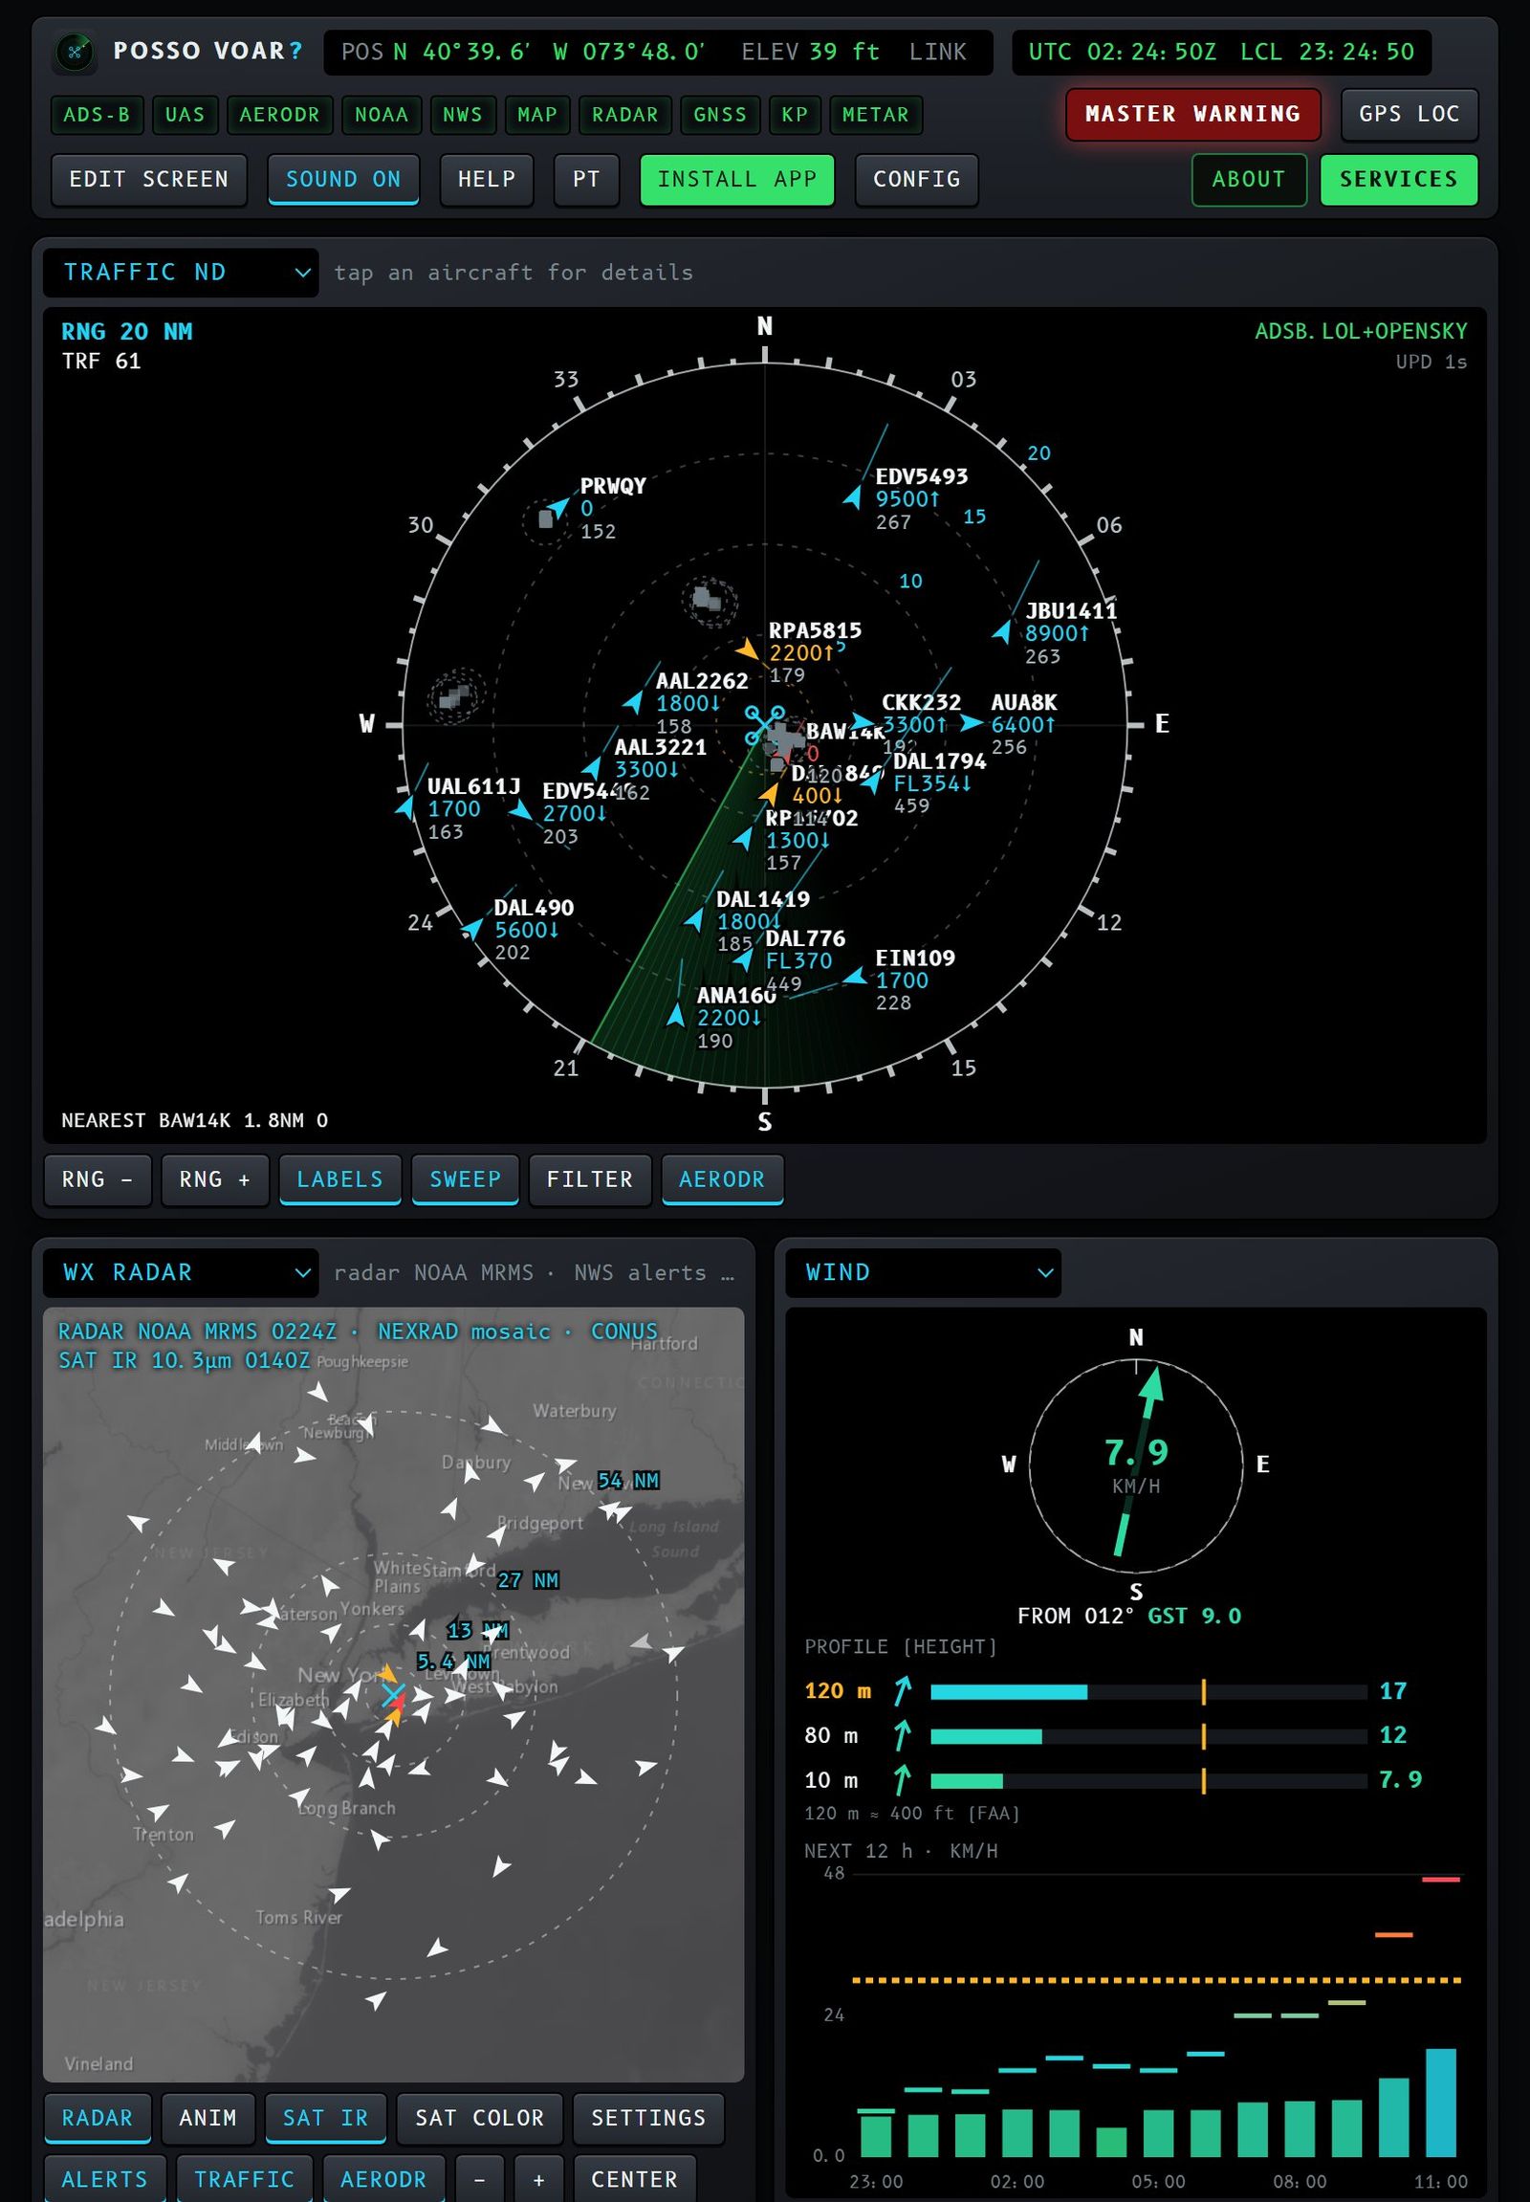Open the TRAFFIC ND panel dropdown

180,273
